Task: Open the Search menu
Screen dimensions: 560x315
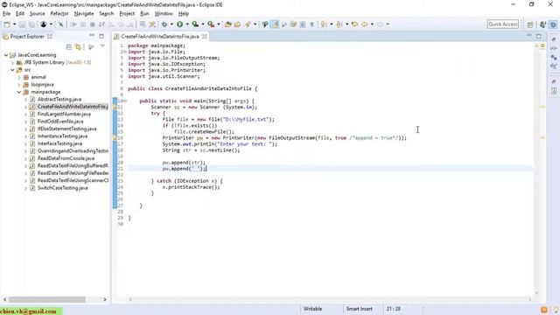Action: pos(107,14)
